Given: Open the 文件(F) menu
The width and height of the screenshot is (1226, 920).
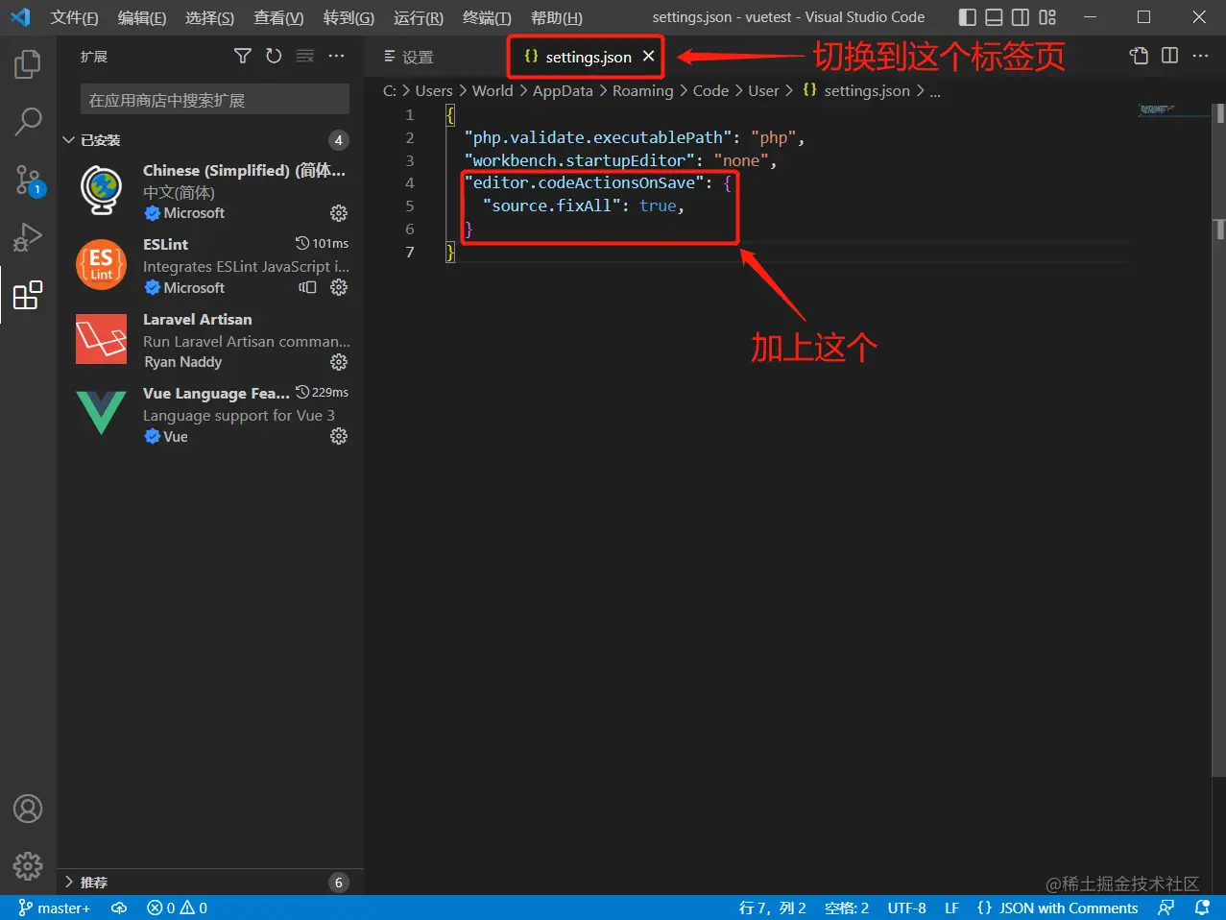Looking at the screenshot, I should (74, 17).
